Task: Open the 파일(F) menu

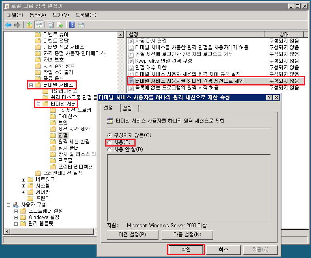Action: pos(15,15)
